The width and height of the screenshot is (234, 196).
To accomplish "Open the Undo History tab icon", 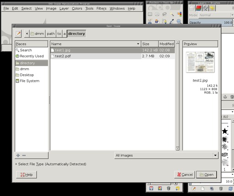I will coord(212,8).
